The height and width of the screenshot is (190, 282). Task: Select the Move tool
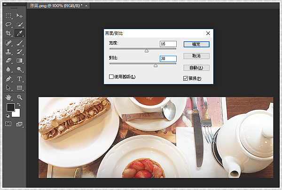[19, 15]
